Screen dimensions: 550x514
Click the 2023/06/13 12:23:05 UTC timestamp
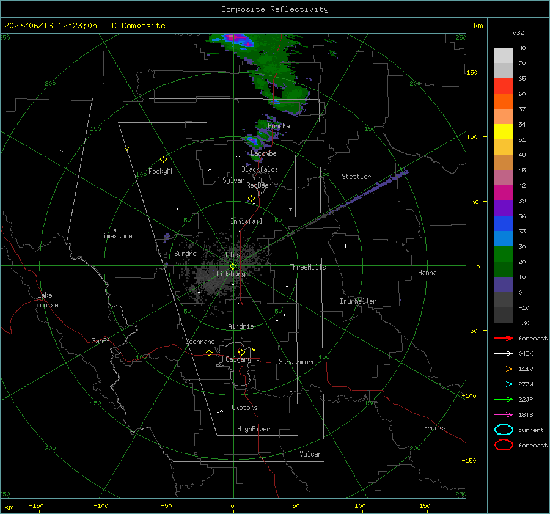point(84,26)
